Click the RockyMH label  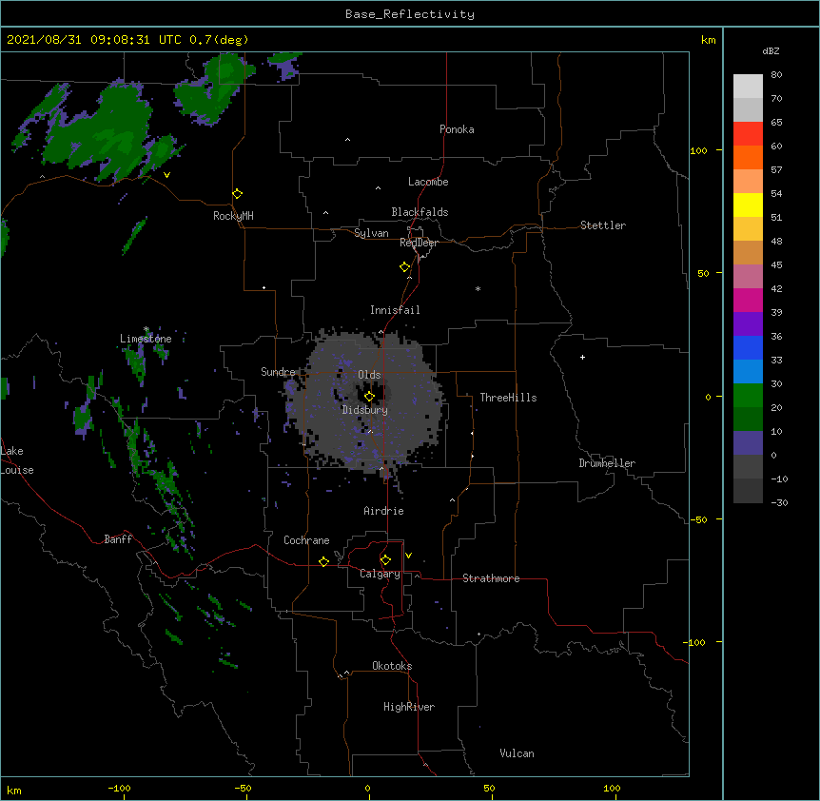(233, 216)
